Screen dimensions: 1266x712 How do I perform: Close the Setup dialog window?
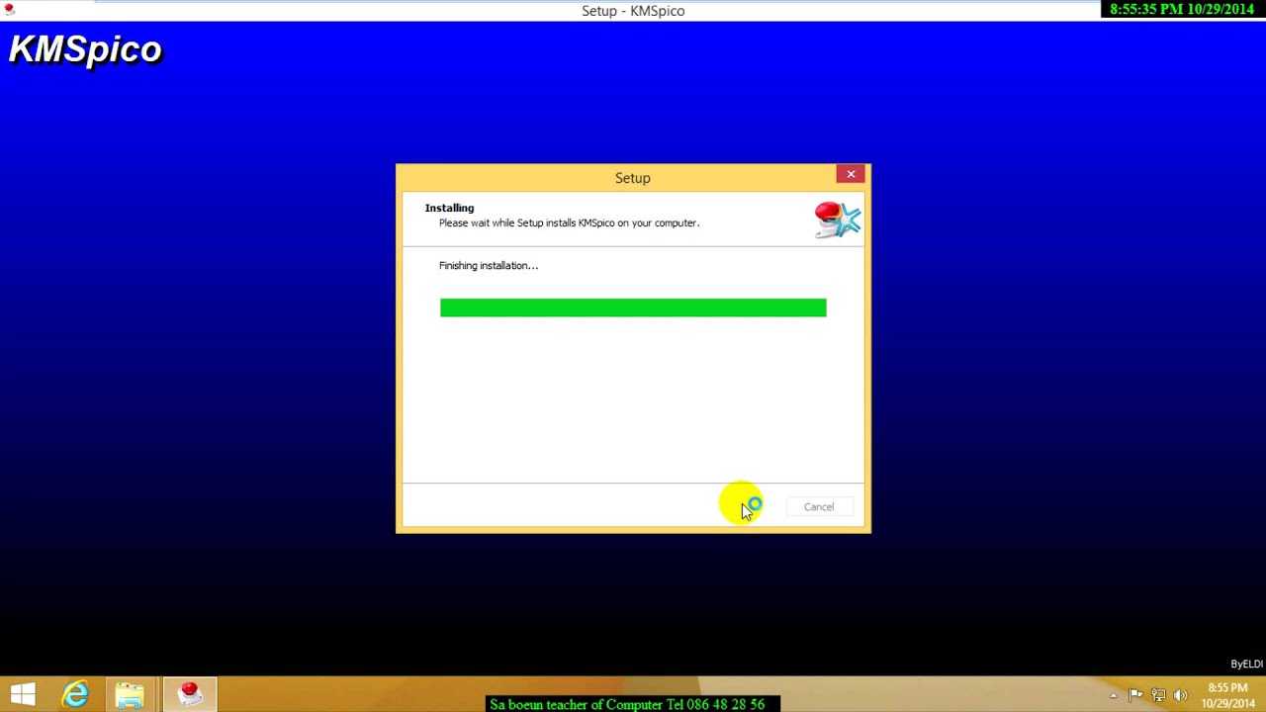tap(851, 174)
